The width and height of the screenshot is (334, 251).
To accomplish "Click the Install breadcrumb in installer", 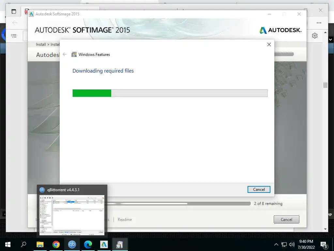I will pyautogui.click(x=41, y=44).
